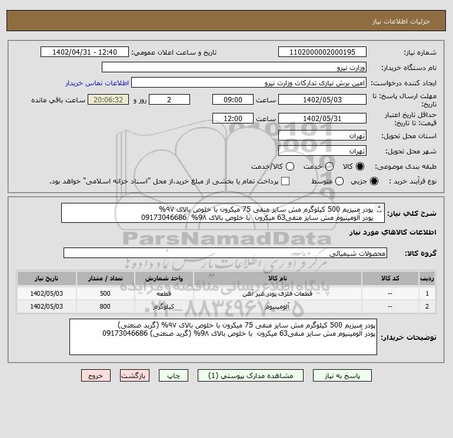Click the ردیف column header
Image resolution: width=453 pixels, height=438 pixels.
[x=427, y=278]
